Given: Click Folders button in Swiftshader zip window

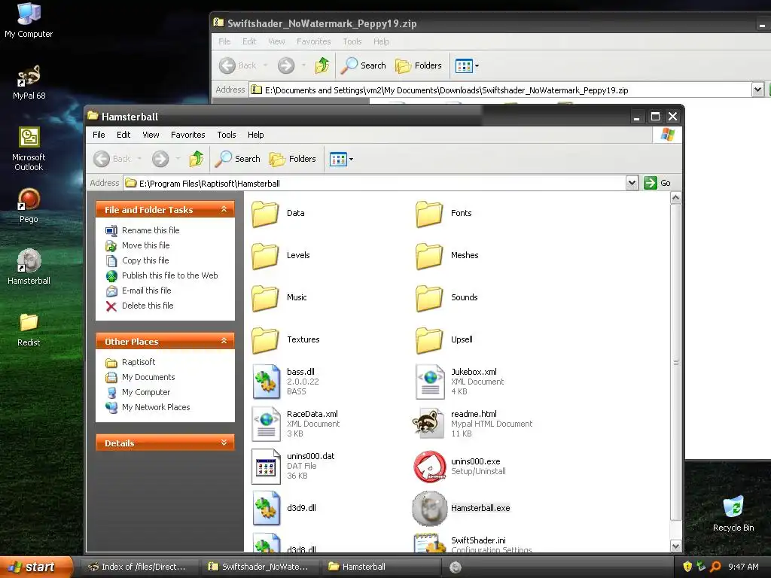Looking at the screenshot, I should pyautogui.click(x=419, y=65).
